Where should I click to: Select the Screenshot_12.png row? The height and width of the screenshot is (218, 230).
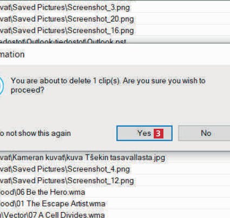click(x=115, y=181)
